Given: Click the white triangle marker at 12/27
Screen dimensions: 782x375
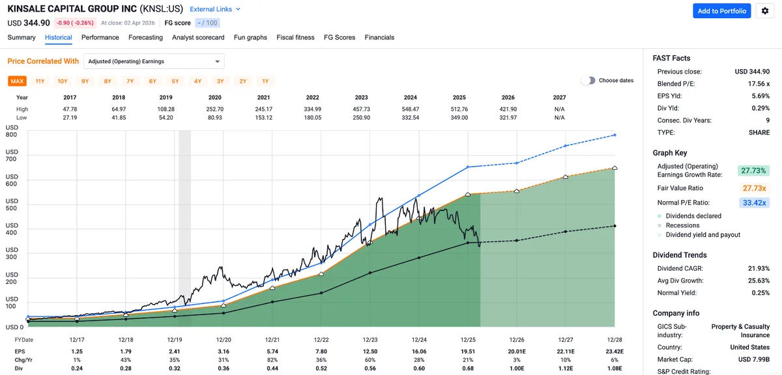Looking at the screenshot, I should pyautogui.click(x=566, y=176).
